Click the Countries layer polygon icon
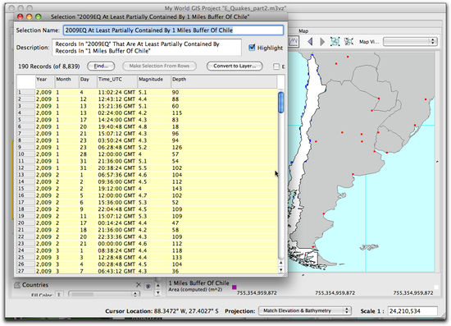451x326 pixels. pos(17,285)
